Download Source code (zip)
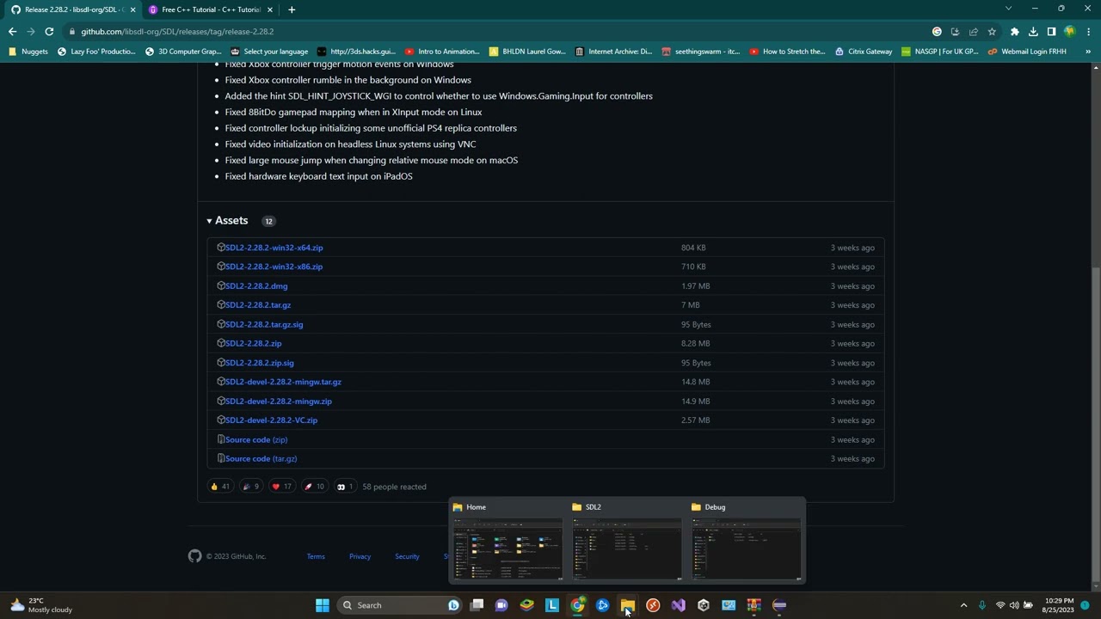 (256, 439)
